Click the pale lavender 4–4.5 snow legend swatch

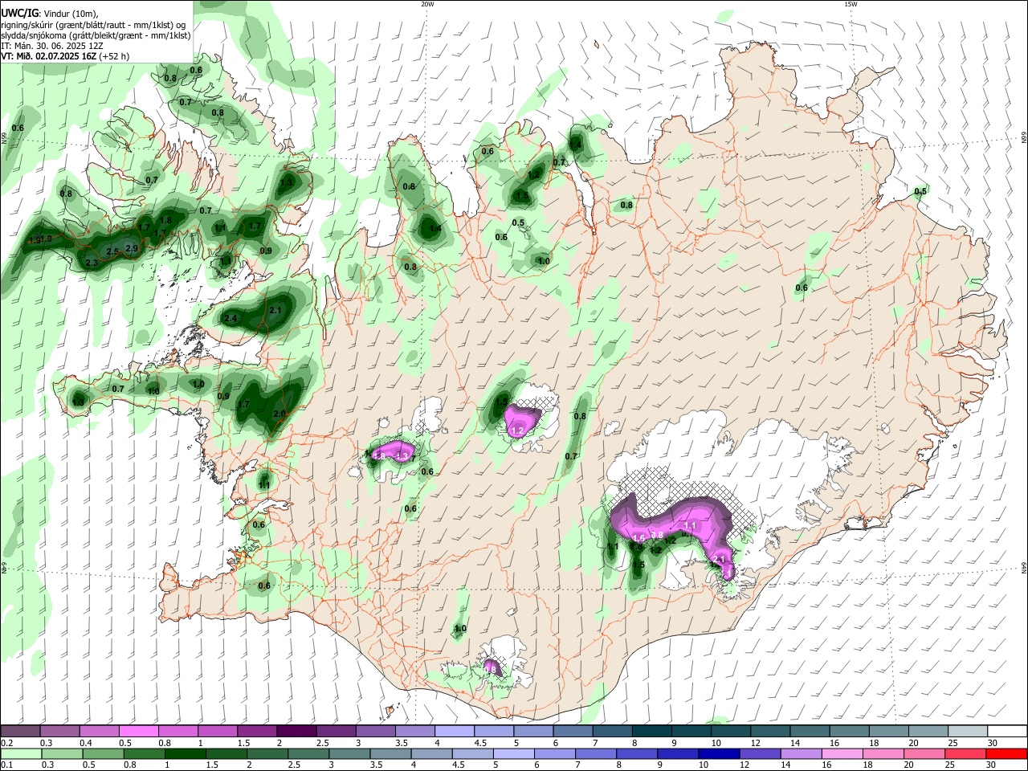tap(453, 731)
